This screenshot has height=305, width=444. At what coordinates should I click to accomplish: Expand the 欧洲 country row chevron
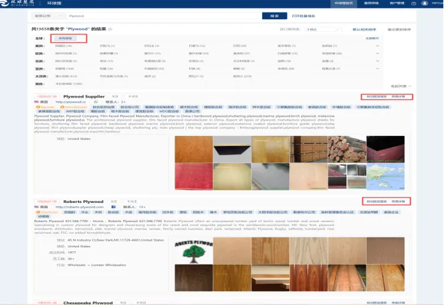[x=378, y=54]
